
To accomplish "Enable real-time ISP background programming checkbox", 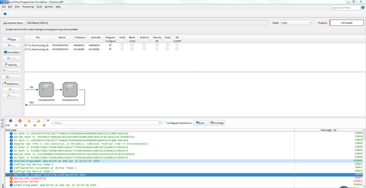I will click(x=4, y=29).
